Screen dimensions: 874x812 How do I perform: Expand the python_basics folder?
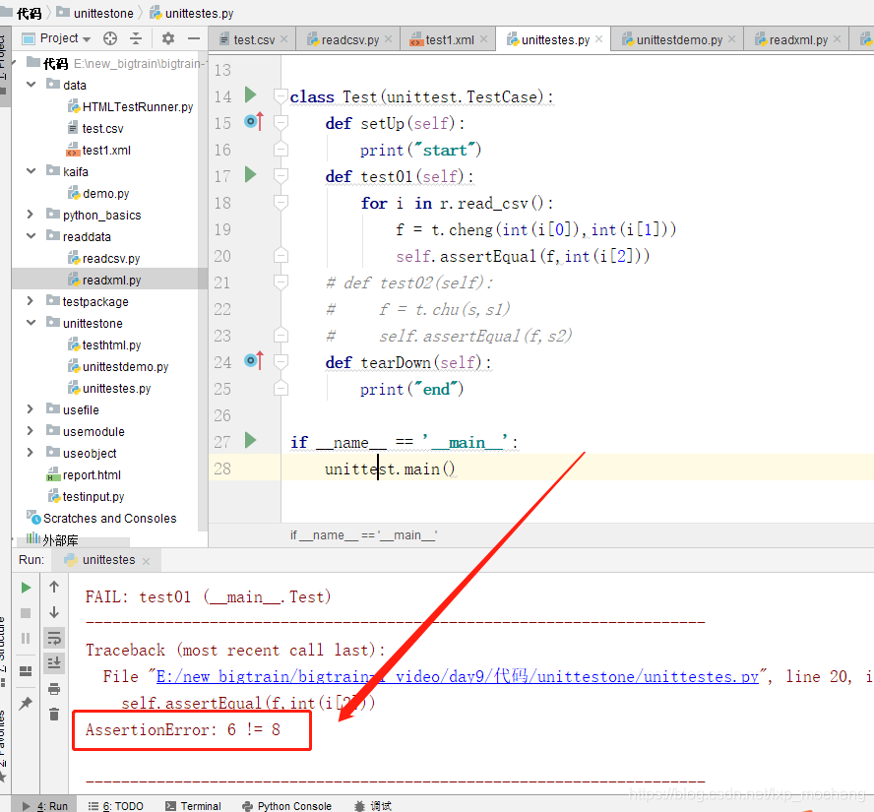(31, 214)
